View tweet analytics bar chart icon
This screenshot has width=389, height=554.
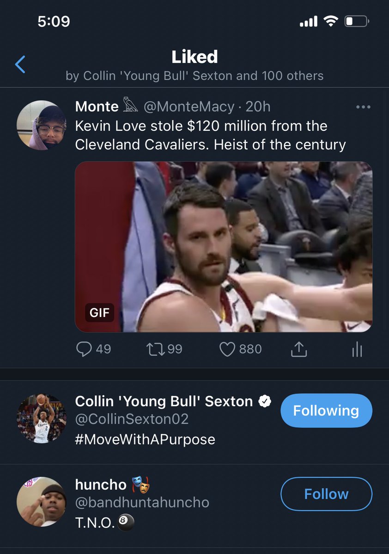tap(357, 350)
